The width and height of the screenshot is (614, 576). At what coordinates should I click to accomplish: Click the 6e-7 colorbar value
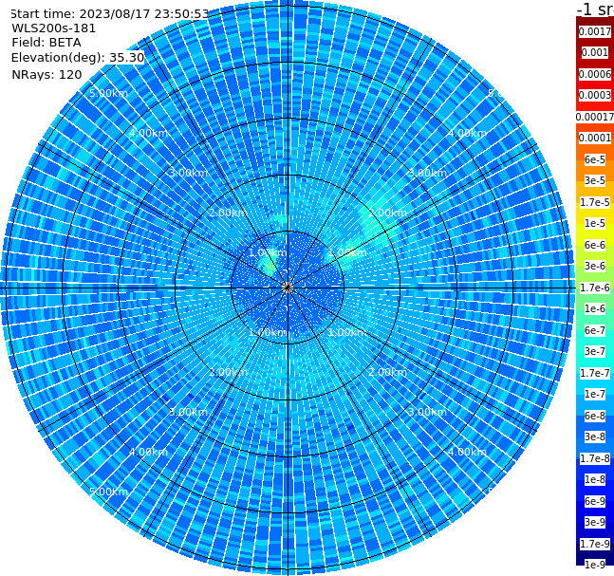(595, 330)
